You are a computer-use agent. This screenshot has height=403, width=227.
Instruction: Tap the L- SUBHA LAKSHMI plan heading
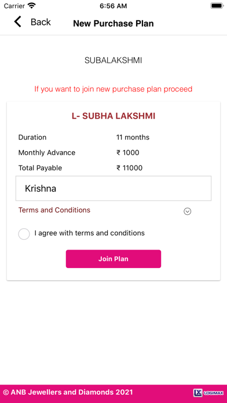tap(113, 116)
